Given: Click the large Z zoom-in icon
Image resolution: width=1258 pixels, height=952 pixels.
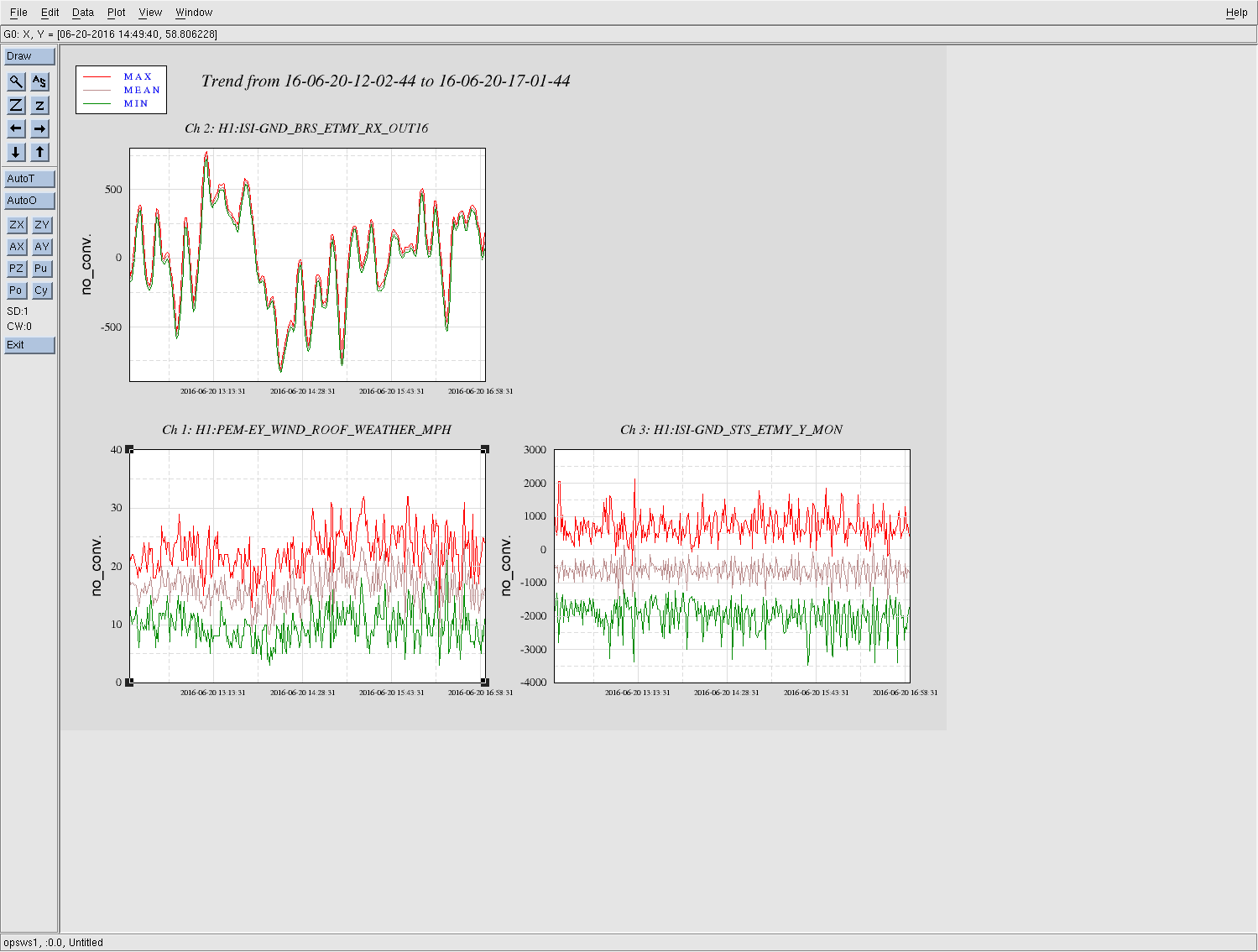Looking at the screenshot, I should pyautogui.click(x=16, y=105).
